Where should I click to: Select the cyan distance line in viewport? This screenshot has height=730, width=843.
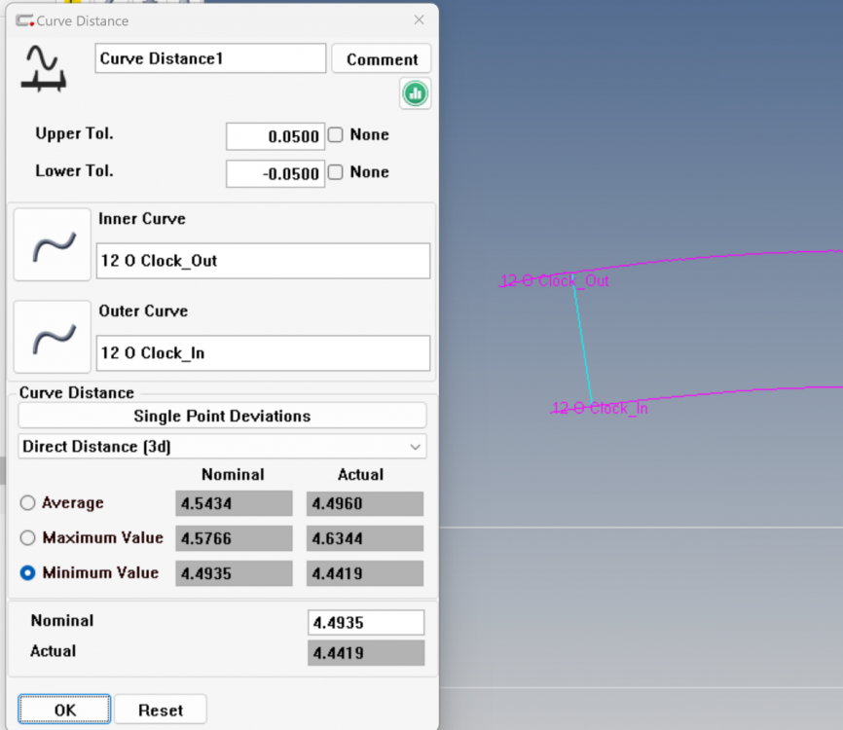[x=582, y=341]
